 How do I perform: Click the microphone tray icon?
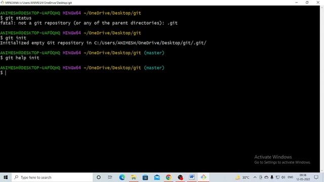pyautogui.click(x=272, y=177)
